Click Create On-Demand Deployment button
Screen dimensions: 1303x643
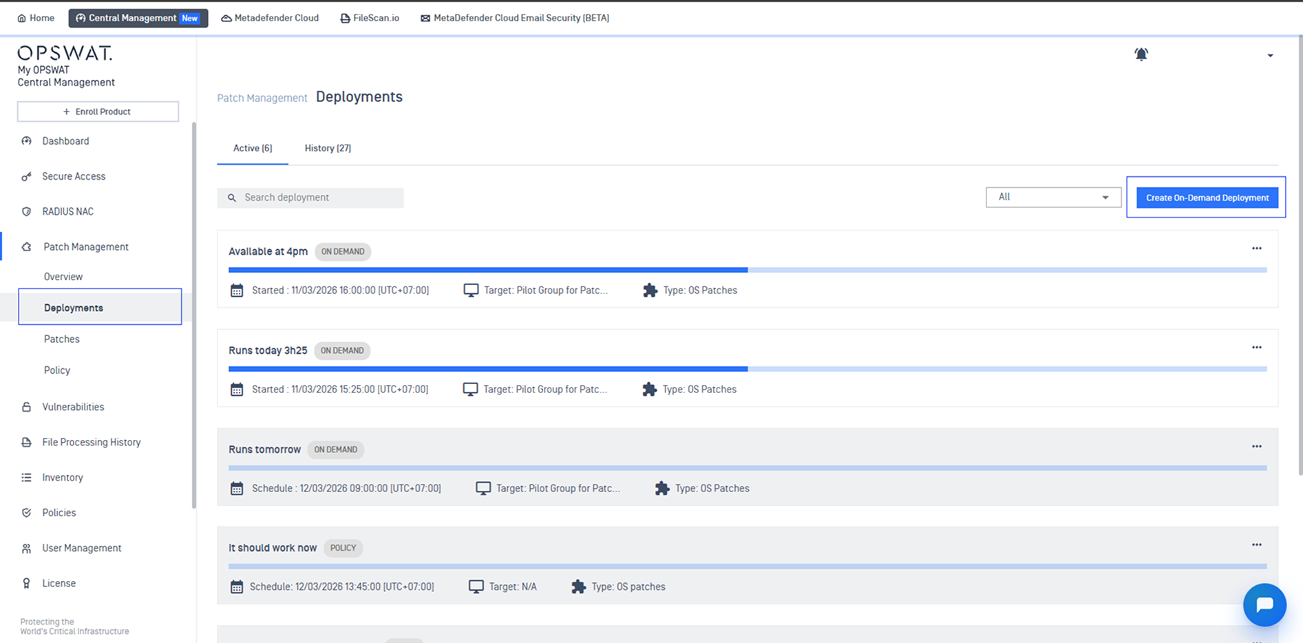(x=1207, y=198)
